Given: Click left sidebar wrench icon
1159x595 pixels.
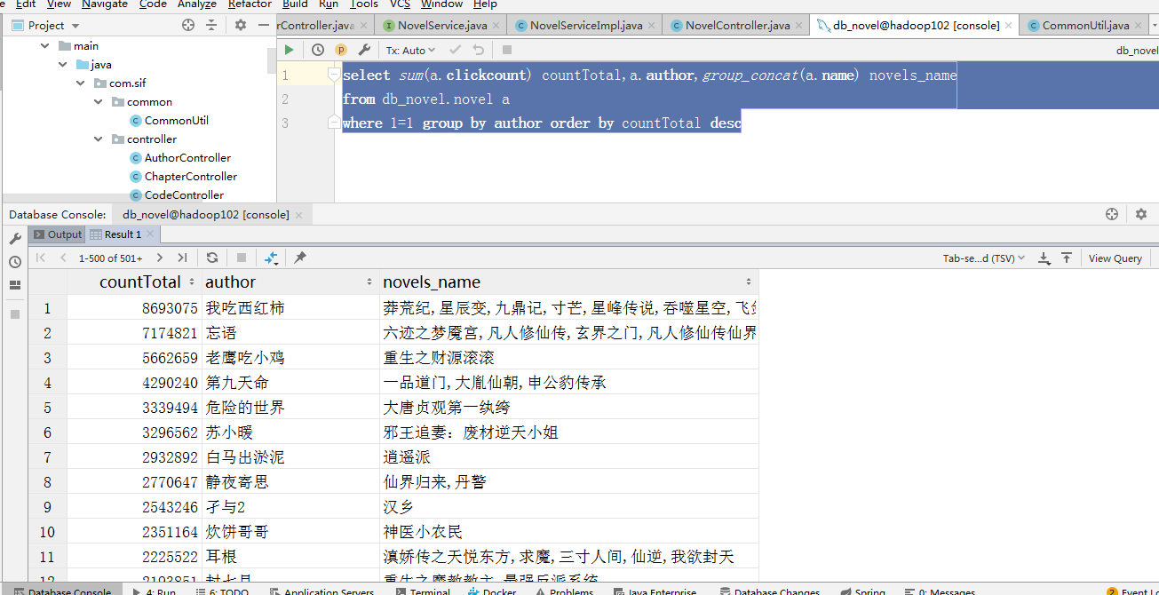Looking at the screenshot, I should pyautogui.click(x=15, y=239).
